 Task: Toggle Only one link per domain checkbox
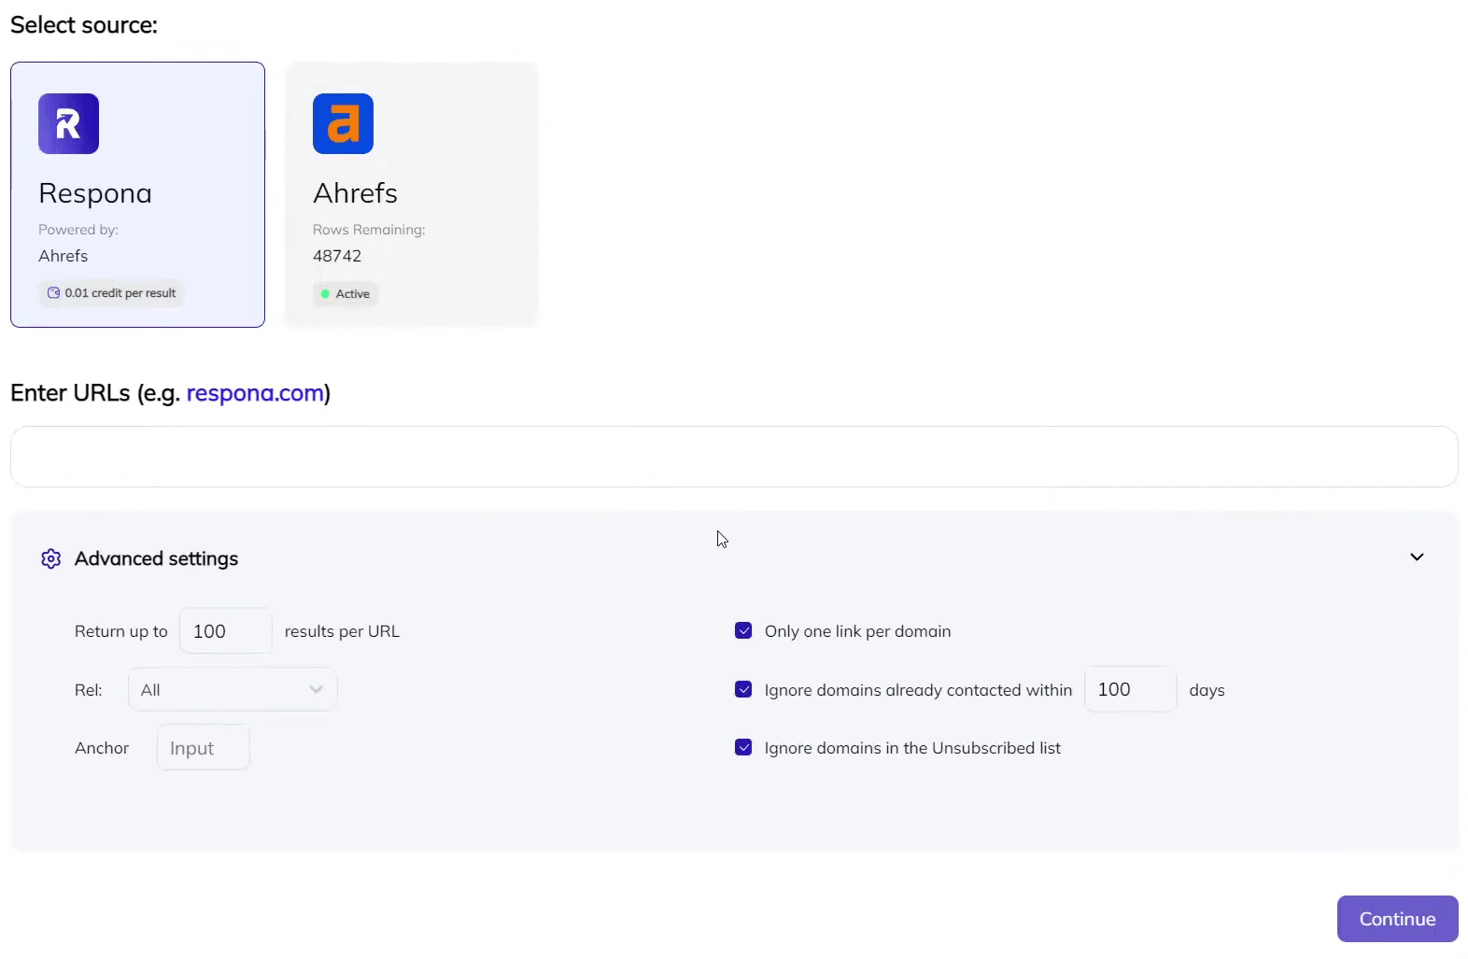click(743, 630)
